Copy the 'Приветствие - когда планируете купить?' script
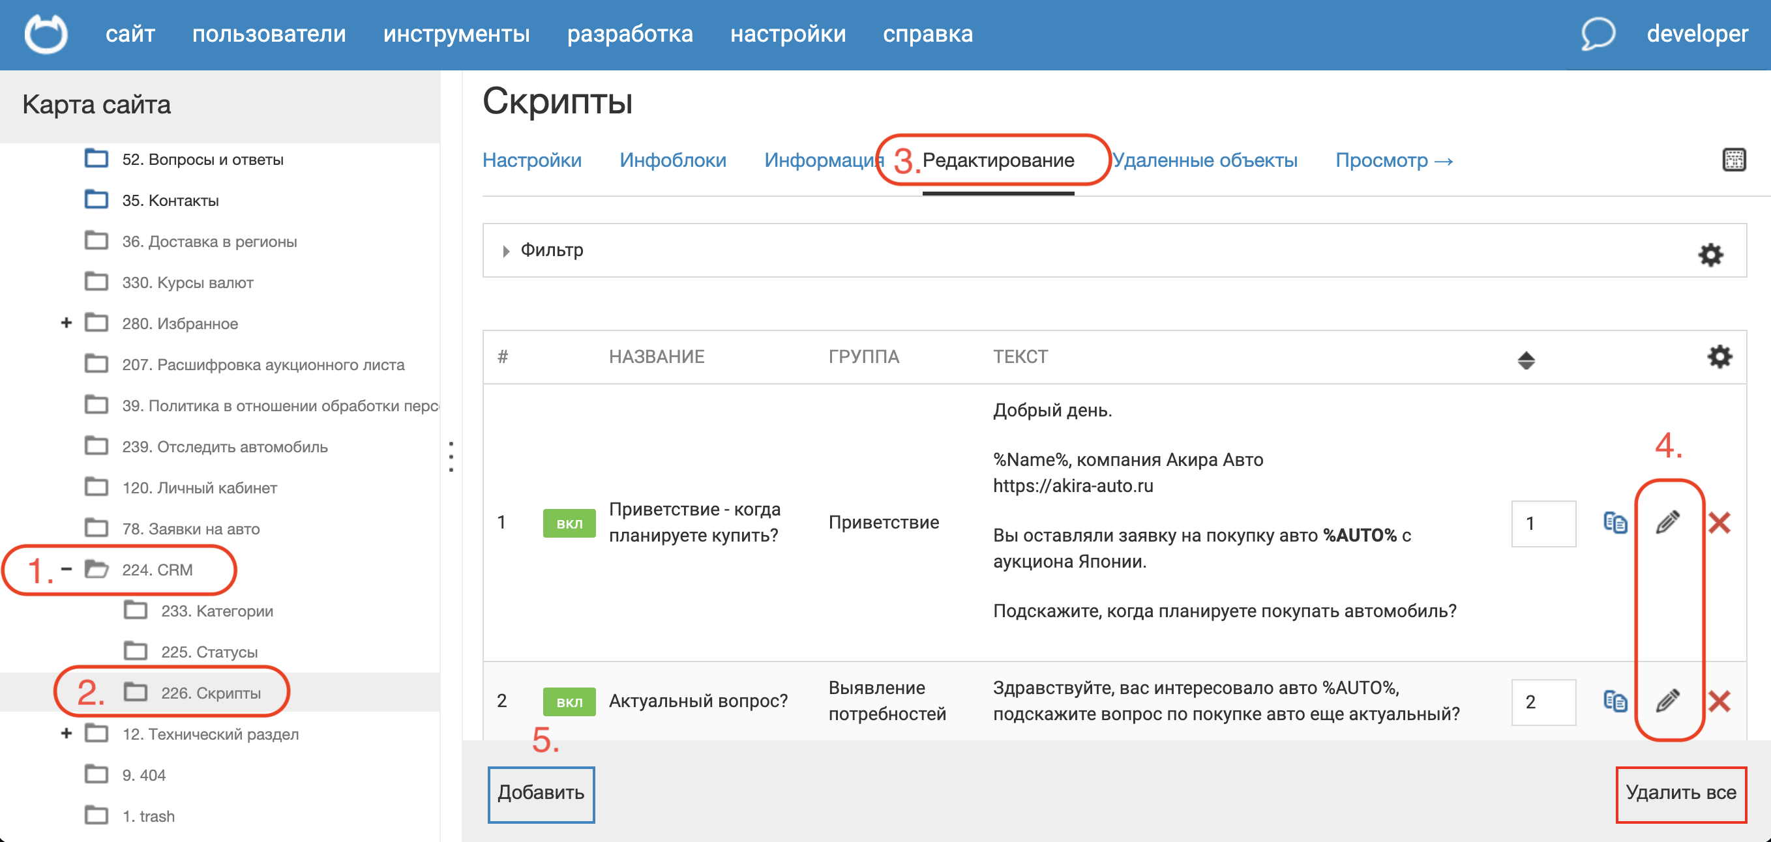The height and width of the screenshot is (842, 1771). point(1615,523)
